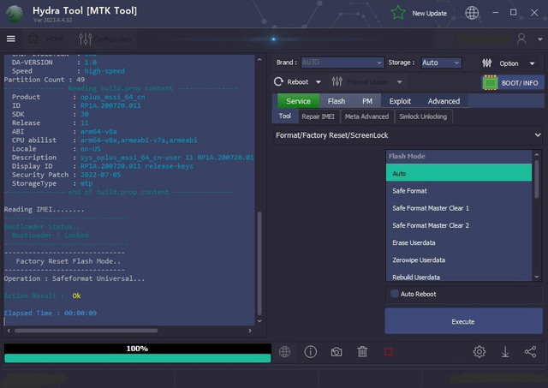Image resolution: width=548 pixels, height=388 pixels.
Task: Select Rebuild Userdata option
Action: pos(459,277)
